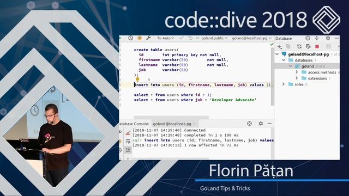The image size is (349, 196).
Task: Click the 'firstname varchar(50)' column definition
Action: coord(164,60)
